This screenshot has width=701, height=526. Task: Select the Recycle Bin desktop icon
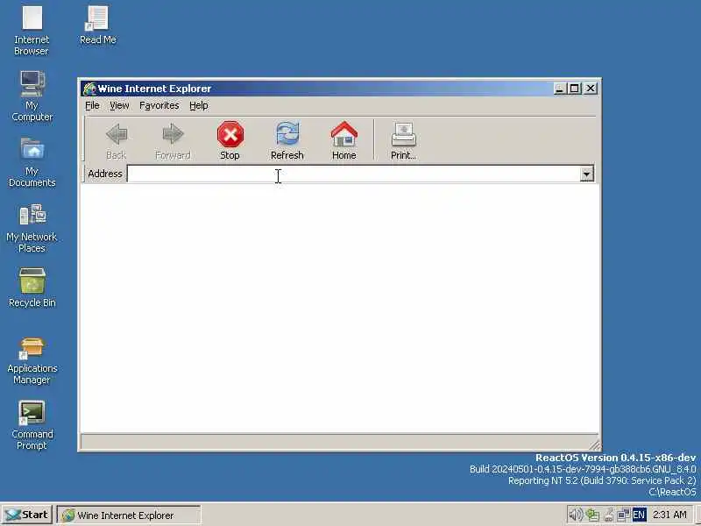click(32, 288)
